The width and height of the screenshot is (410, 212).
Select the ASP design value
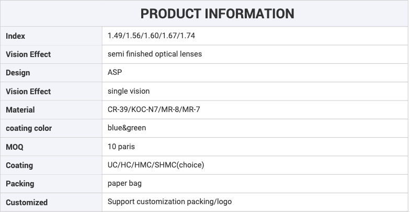[x=115, y=72]
